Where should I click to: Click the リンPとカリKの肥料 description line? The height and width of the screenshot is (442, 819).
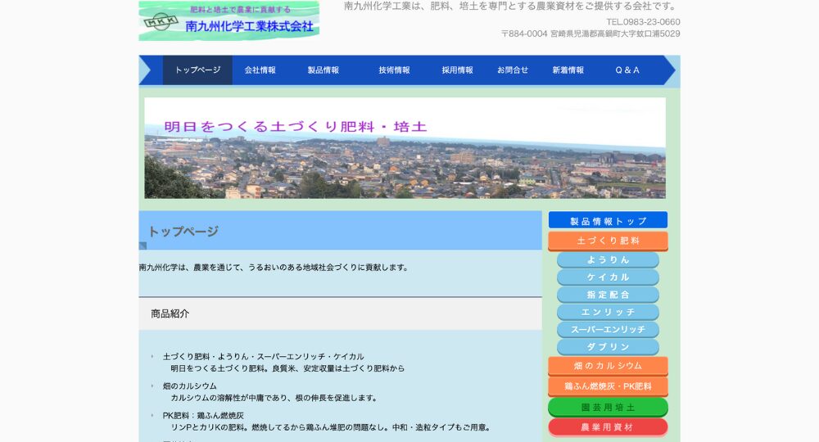332,427
